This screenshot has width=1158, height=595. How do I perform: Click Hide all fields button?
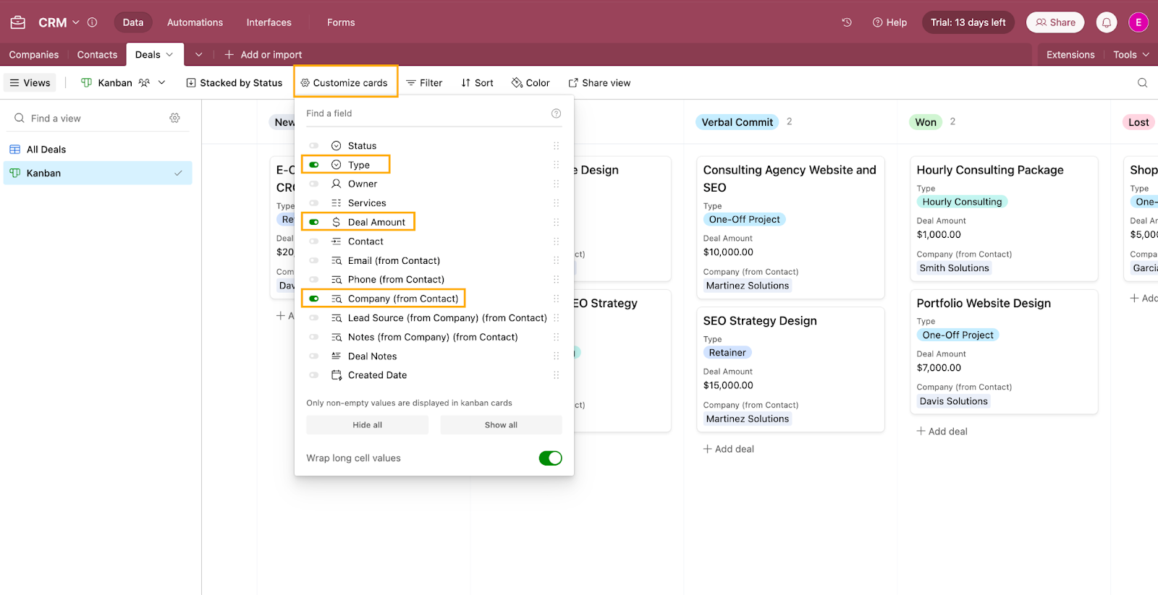tap(368, 425)
